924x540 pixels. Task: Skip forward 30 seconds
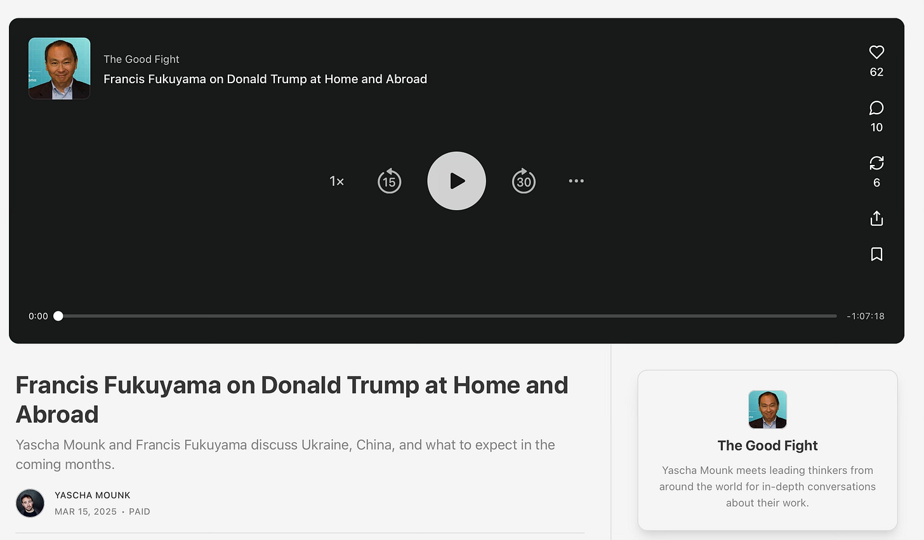(524, 181)
